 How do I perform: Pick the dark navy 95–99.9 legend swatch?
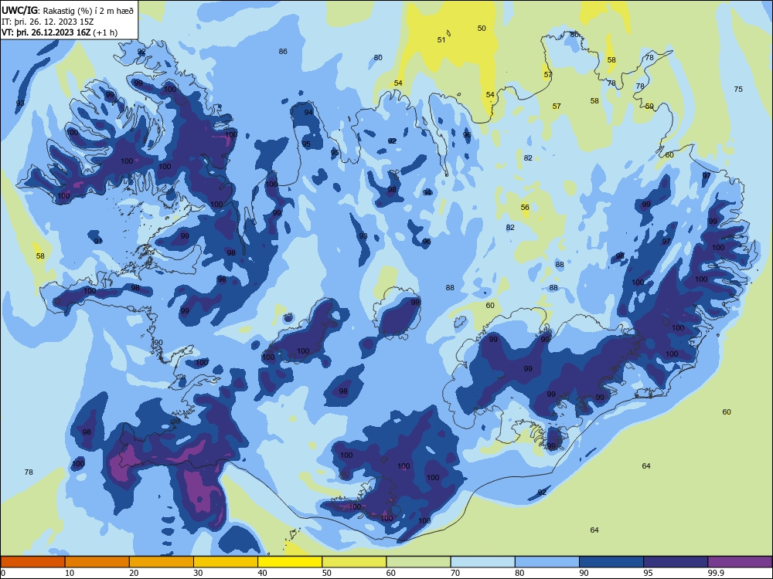tap(676, 562)
